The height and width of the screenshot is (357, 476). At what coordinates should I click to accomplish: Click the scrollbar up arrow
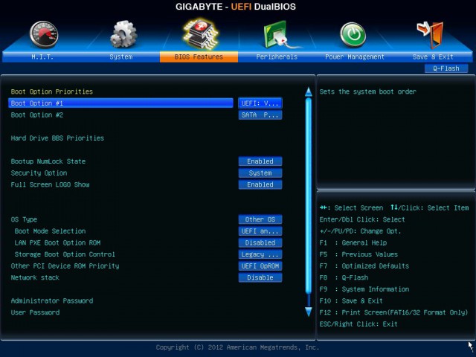point(309,91)
